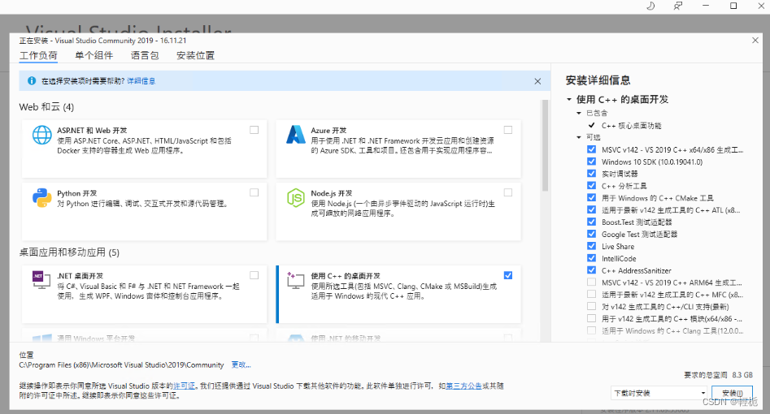
Task: Open the install-while-downloading dropdown
Action: pyautogui.click(x=659, y=393)
